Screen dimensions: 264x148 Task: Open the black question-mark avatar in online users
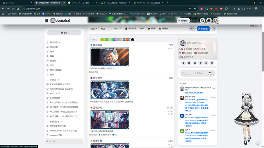click(133, 40)
